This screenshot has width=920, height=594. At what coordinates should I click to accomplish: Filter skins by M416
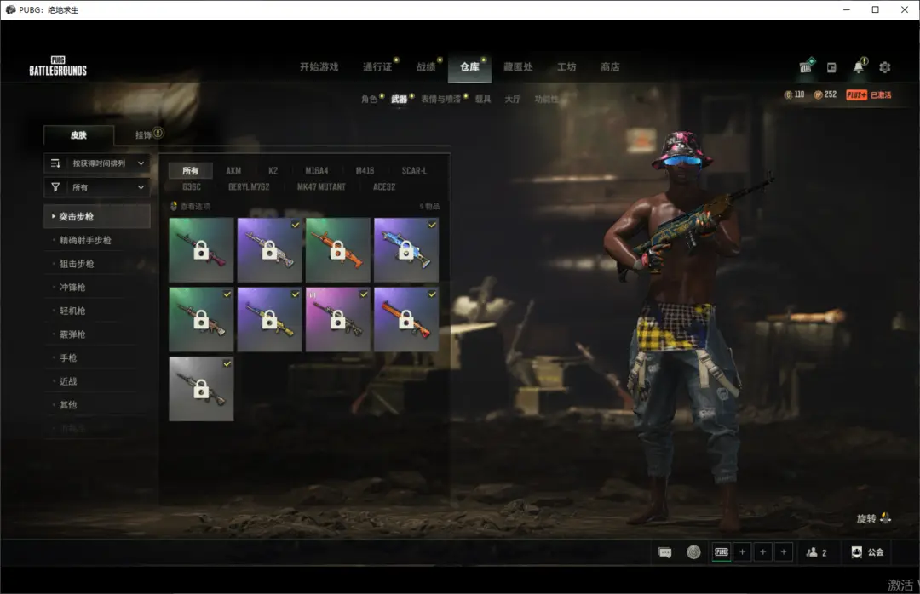tap(365, 171)
